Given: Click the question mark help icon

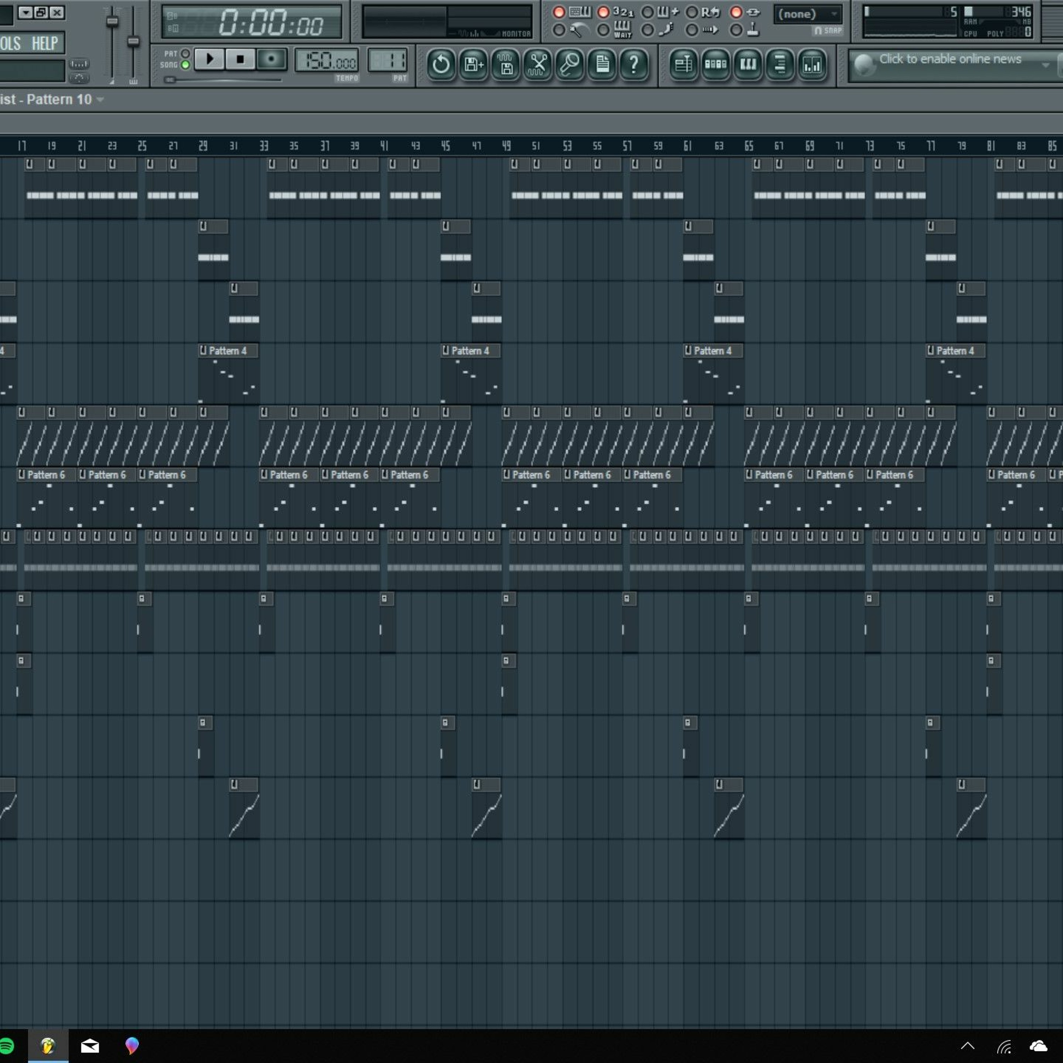Looking at the screenshot, I should click(634, 65).
